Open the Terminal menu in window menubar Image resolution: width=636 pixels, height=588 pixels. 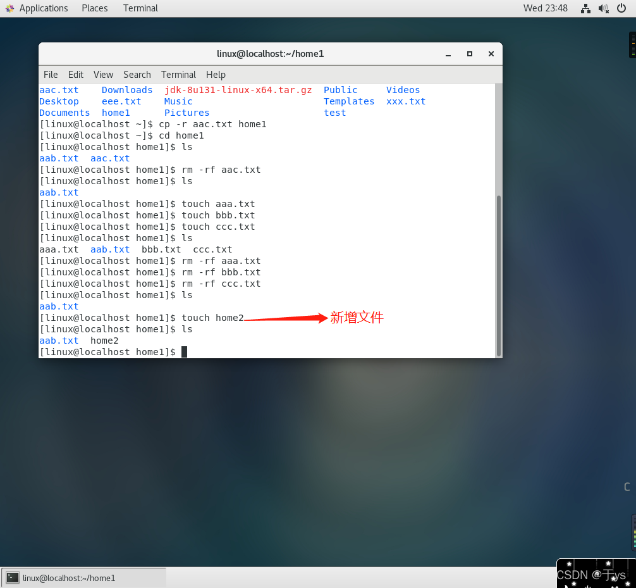(178, 75)
